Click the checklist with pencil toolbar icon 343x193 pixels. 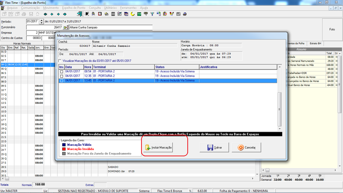pos(120,14)
